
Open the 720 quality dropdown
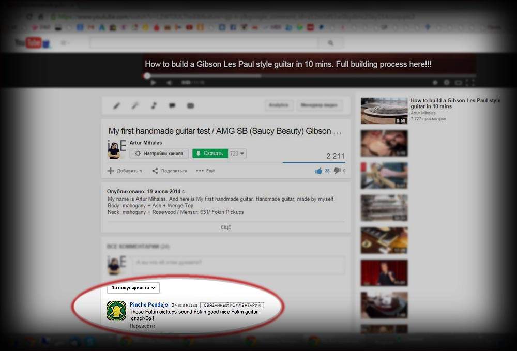click(237, 154)
